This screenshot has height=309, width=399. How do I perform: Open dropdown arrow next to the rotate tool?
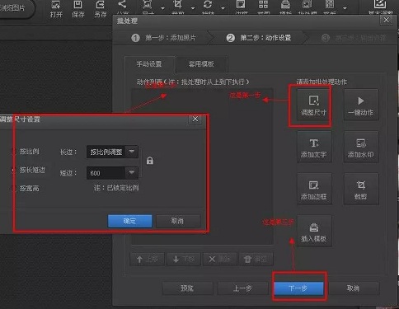point(223,8)
